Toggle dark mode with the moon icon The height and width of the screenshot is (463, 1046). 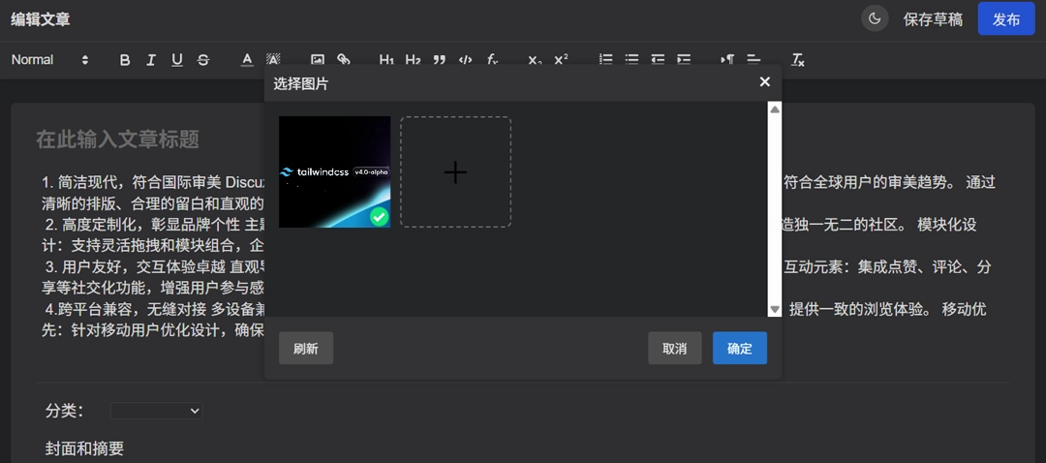[875, 18]
